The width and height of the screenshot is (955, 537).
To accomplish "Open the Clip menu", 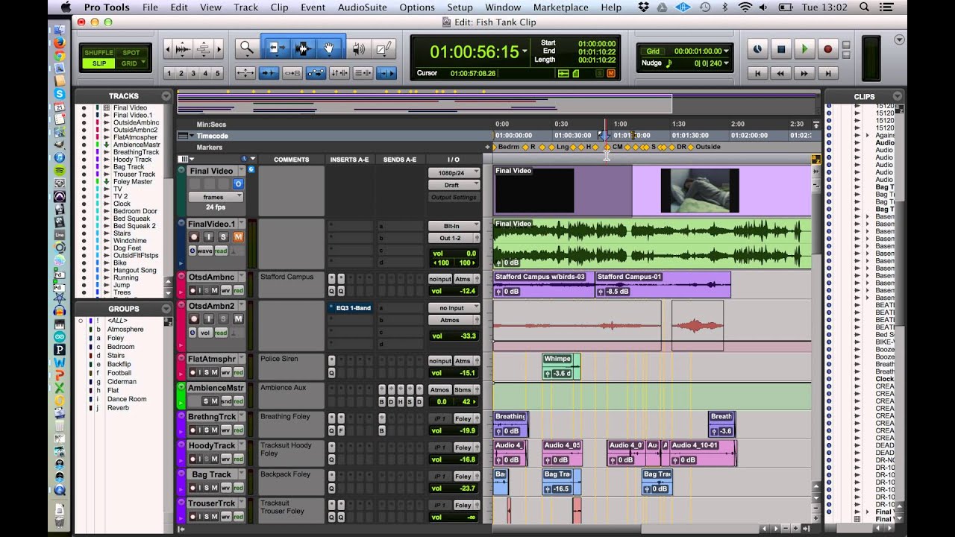I will click(279, 7).
